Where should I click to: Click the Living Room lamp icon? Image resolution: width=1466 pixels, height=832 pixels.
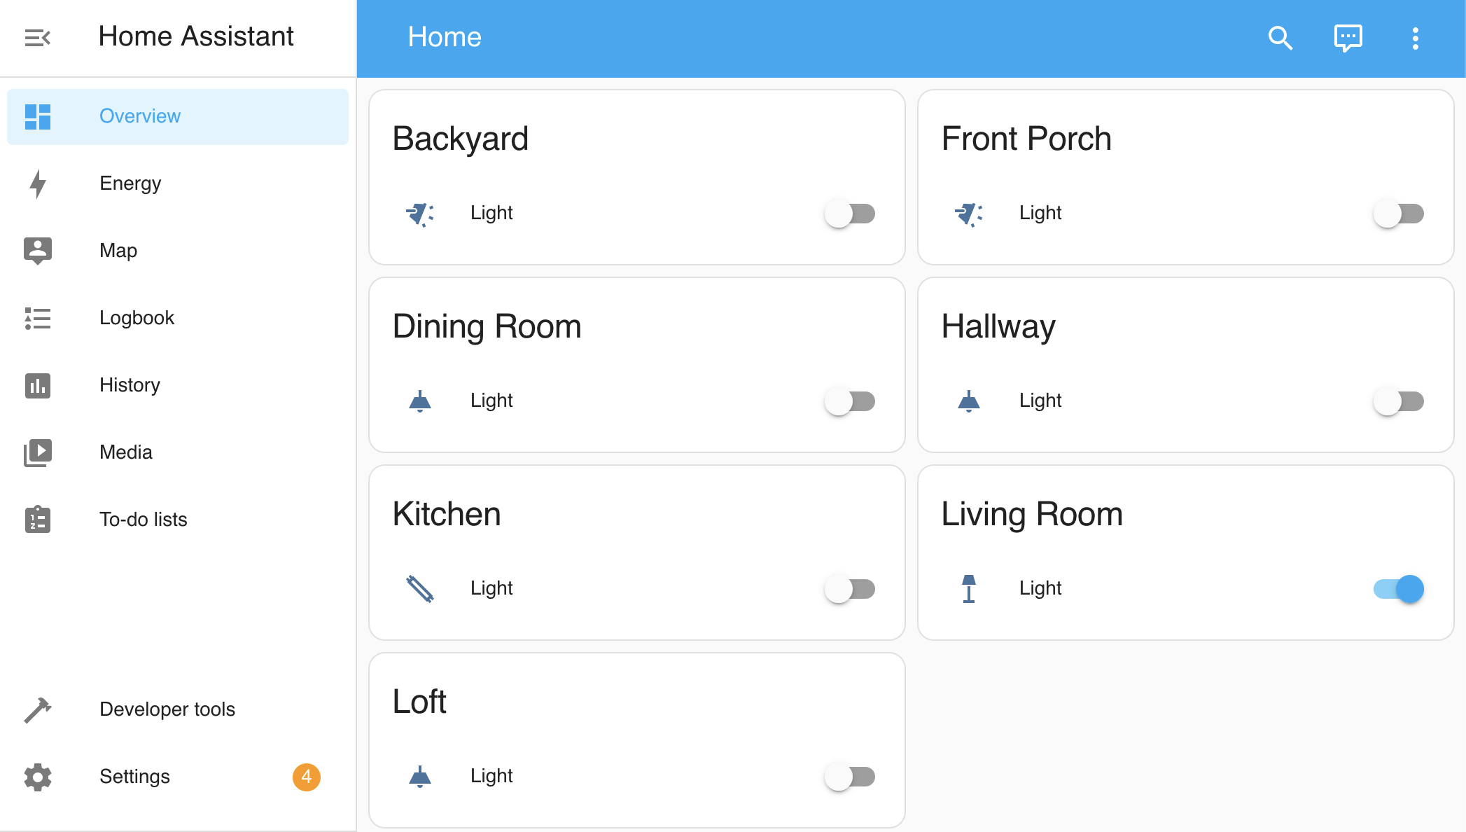click(969, 589)
